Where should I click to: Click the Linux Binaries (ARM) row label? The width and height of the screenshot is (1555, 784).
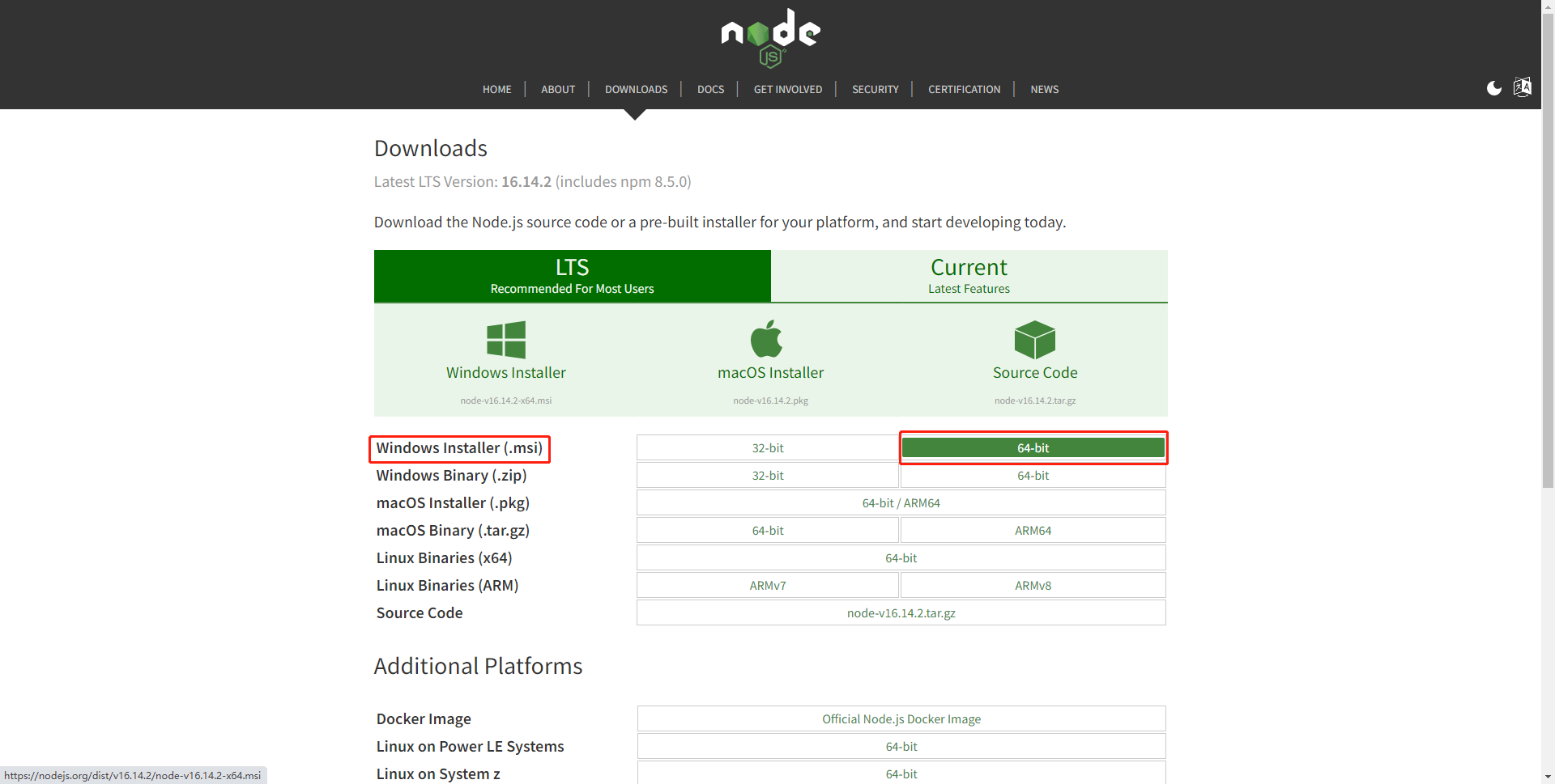point(447,586)
